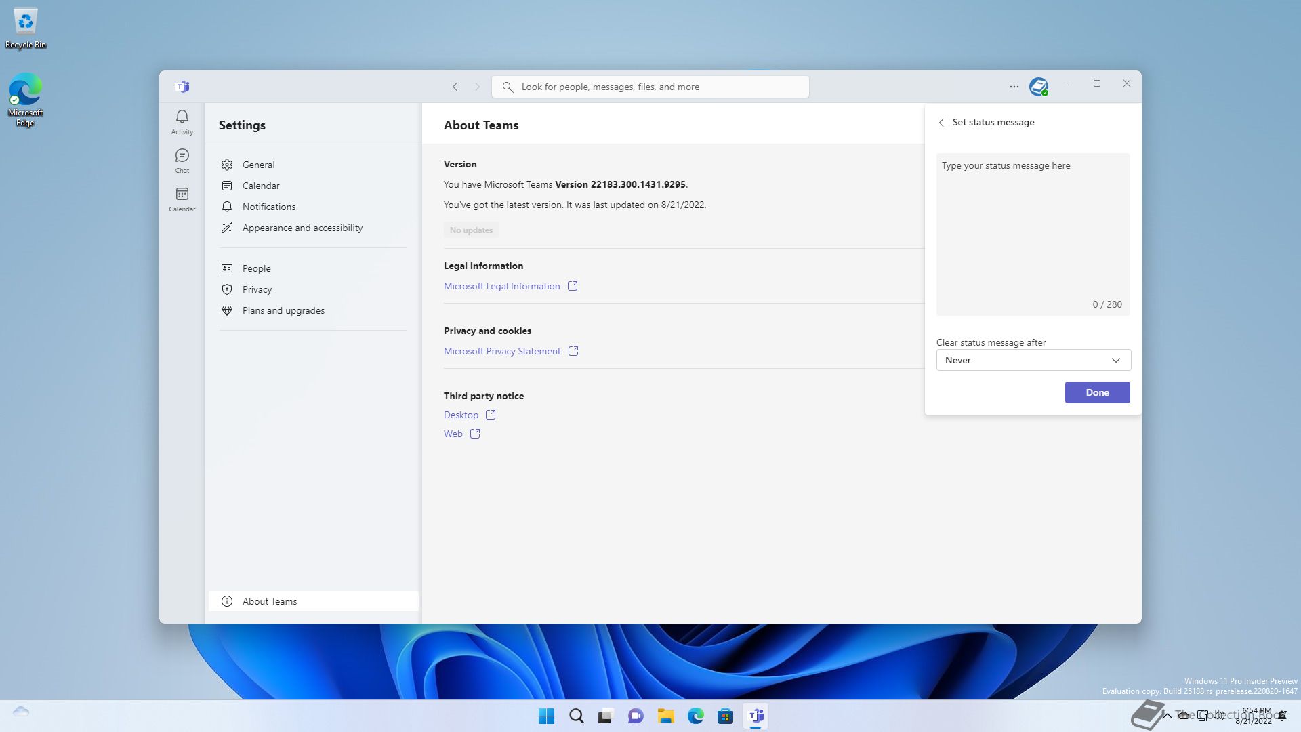Viewport: 1301px width, 732px height.
Task: Click the '0 / 280' character counter
Action: coord(1107,304)
